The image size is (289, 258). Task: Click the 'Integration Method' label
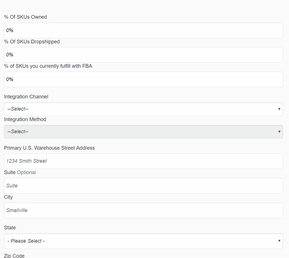click(x=25, y=119)
